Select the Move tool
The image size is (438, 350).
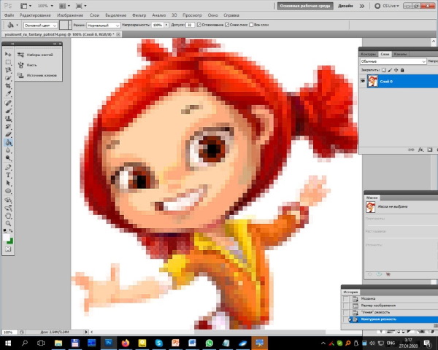[8, 54]
